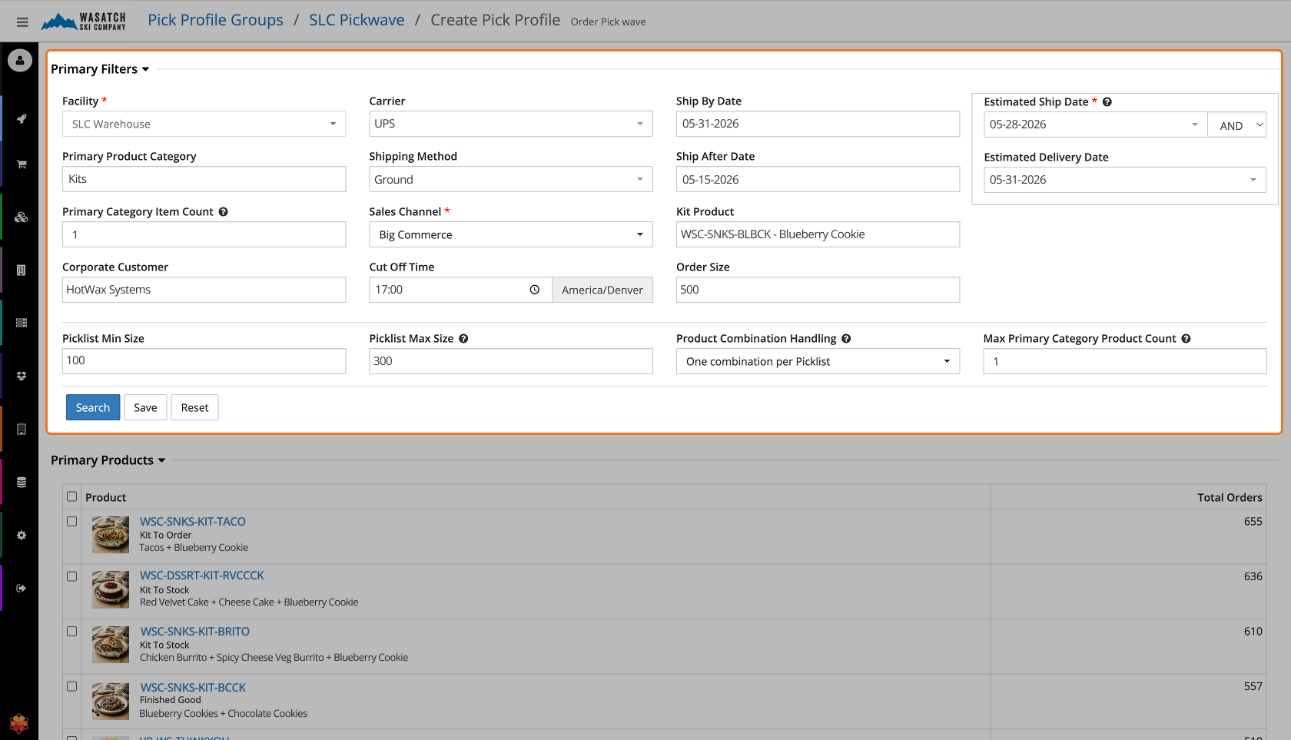Open the cubes catalog sidebar icon

tap(22, 217)
